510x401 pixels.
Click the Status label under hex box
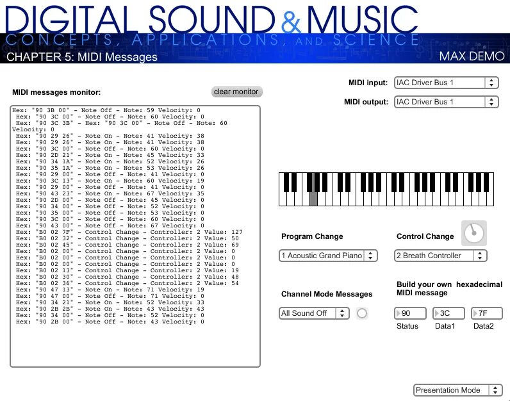coord(407,326)
